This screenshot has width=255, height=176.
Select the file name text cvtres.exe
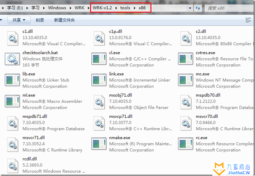(205, 53)
